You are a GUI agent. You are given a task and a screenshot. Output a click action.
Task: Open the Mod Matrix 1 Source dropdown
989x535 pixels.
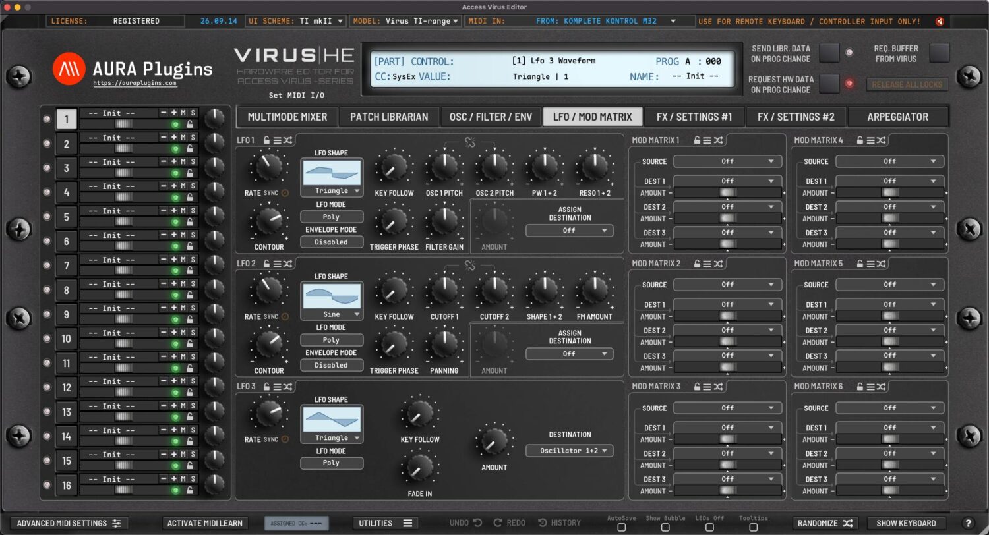[727, 161]
